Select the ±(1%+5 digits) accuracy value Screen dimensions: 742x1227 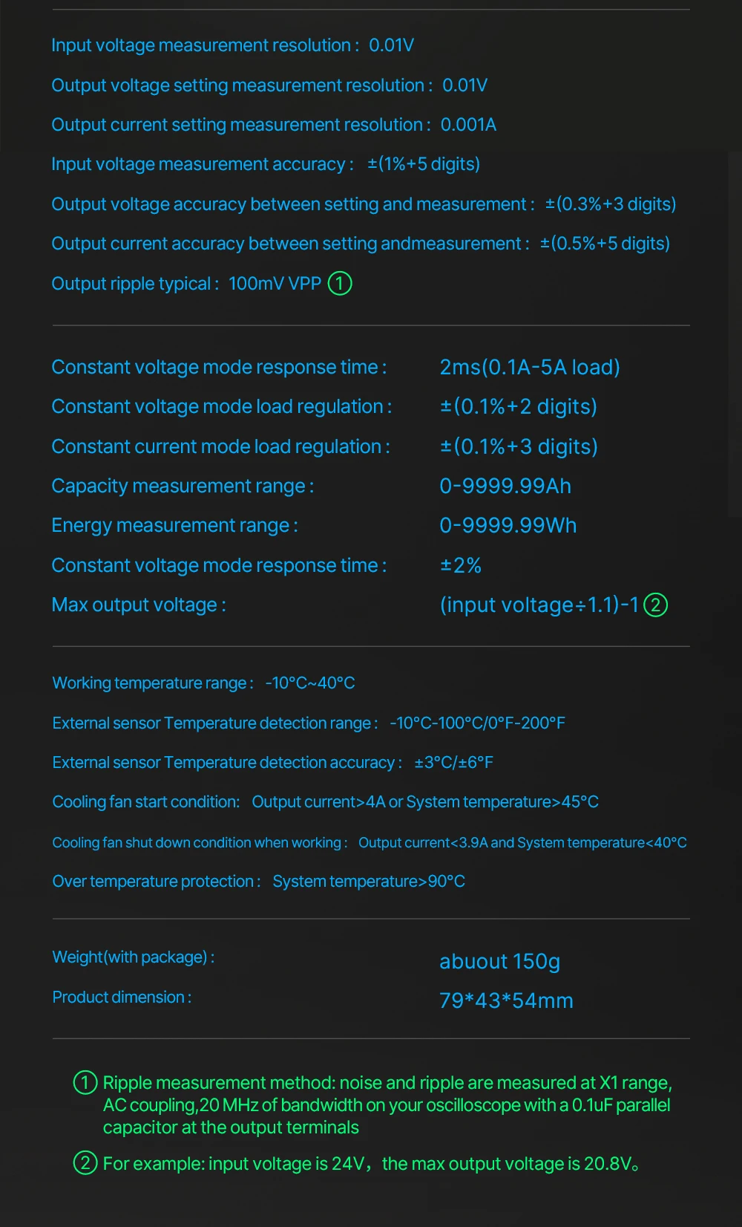pos(424,164)
